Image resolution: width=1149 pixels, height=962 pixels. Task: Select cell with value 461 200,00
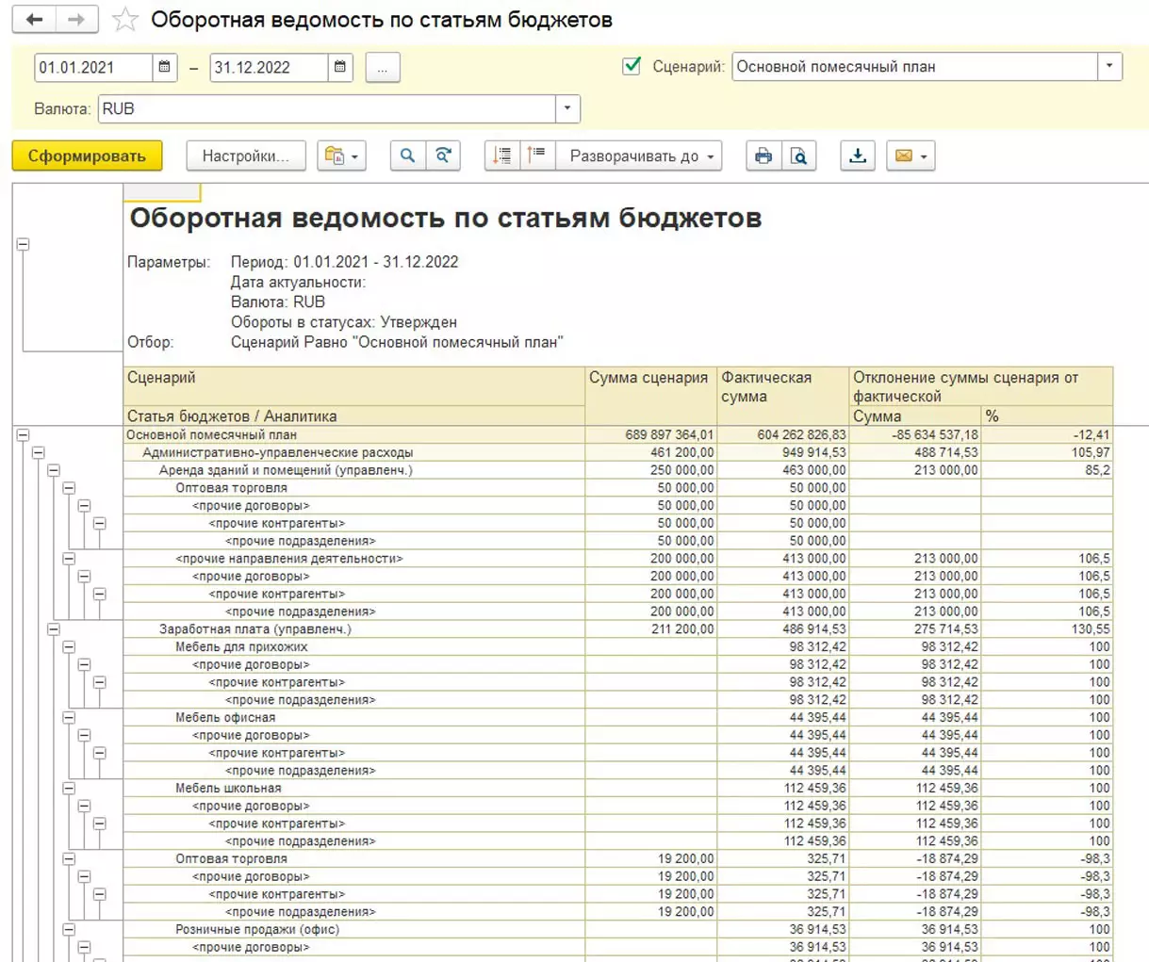click(x=650, y=452)
